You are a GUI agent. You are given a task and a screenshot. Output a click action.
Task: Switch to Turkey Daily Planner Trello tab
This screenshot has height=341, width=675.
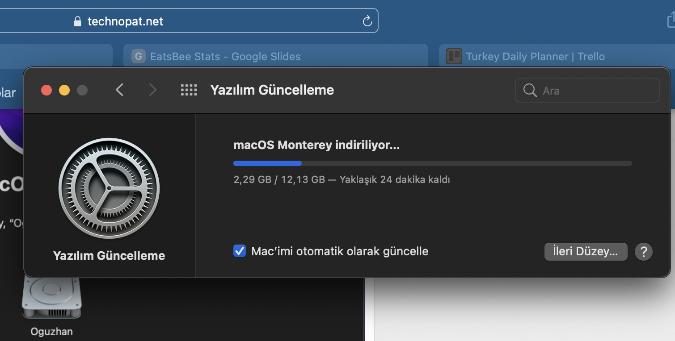(x=557, y=56)
